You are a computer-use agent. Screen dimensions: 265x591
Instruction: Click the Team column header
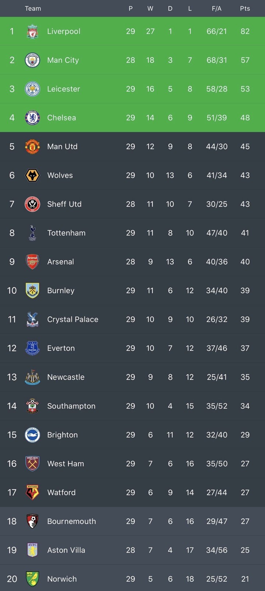coord(33,8)
